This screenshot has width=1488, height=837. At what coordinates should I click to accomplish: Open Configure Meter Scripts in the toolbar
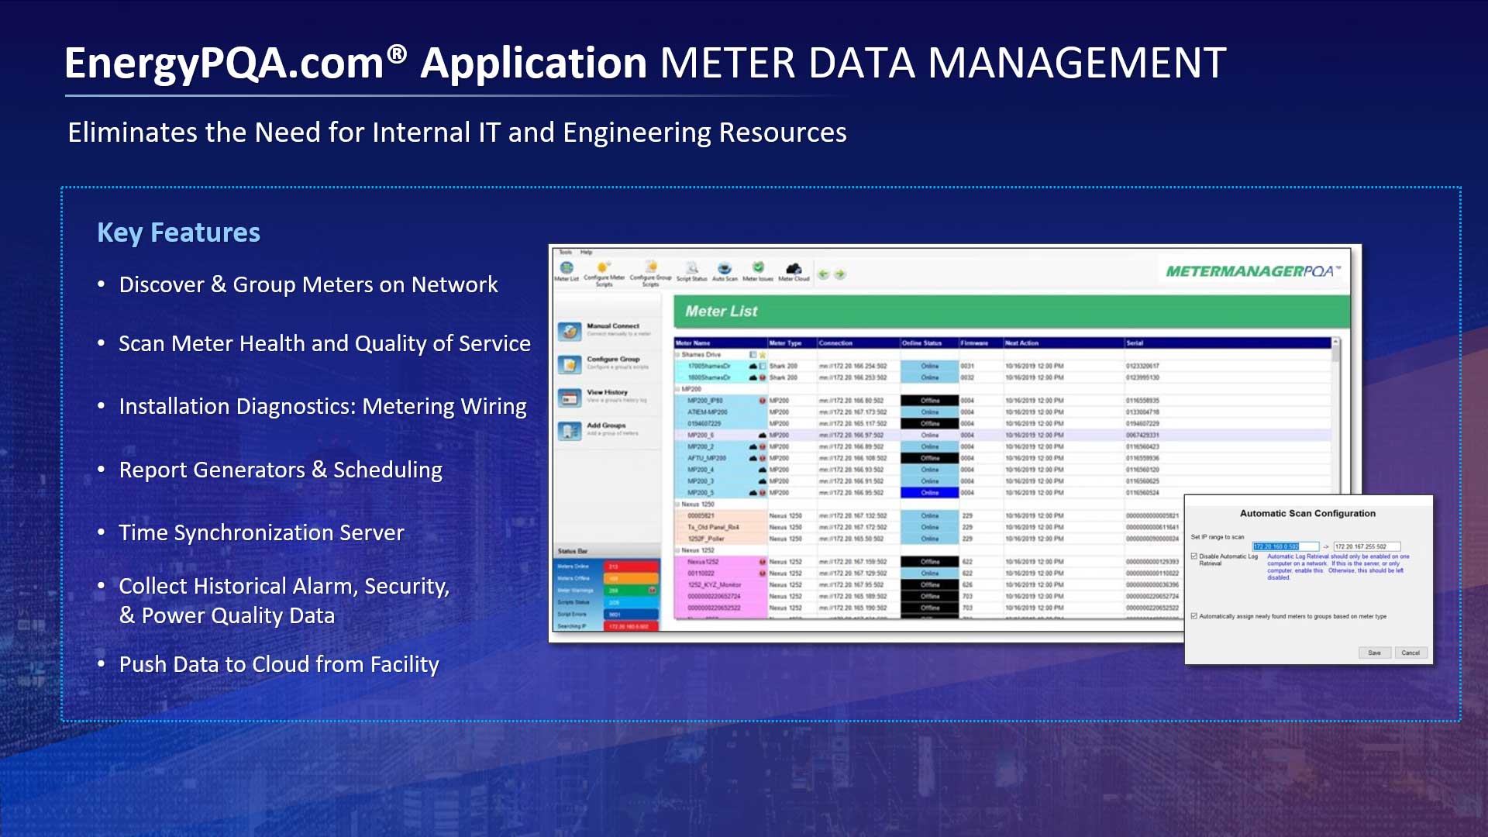coord(604,273)
